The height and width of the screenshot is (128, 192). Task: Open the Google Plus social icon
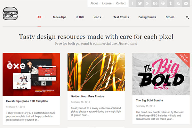(x=148, y=4)
